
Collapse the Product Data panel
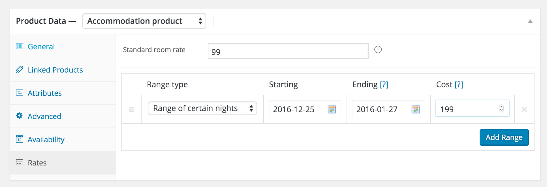(530, 21)
